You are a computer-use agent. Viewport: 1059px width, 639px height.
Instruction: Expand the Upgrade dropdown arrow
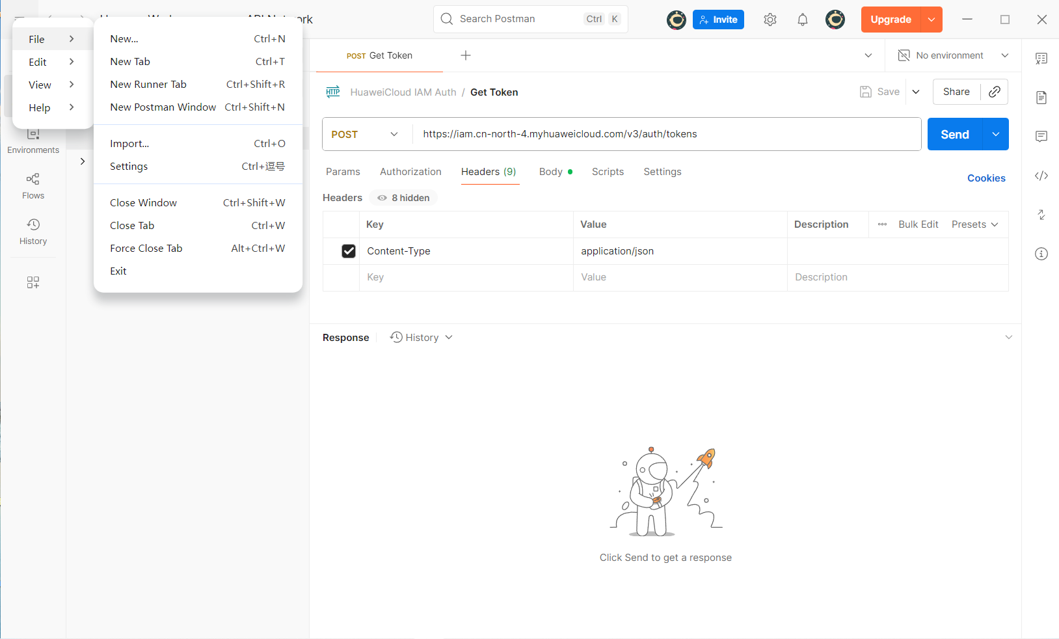click(932, 20)
